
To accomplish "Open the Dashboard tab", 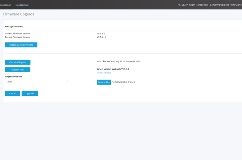I will [5, 5].
